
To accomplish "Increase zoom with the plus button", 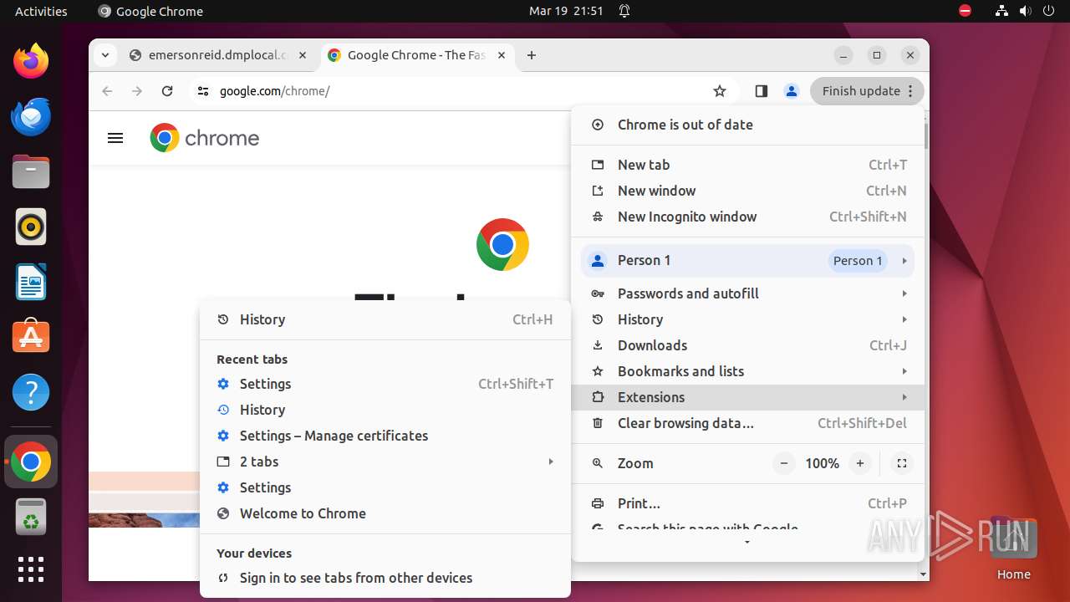I will point(859,463).
